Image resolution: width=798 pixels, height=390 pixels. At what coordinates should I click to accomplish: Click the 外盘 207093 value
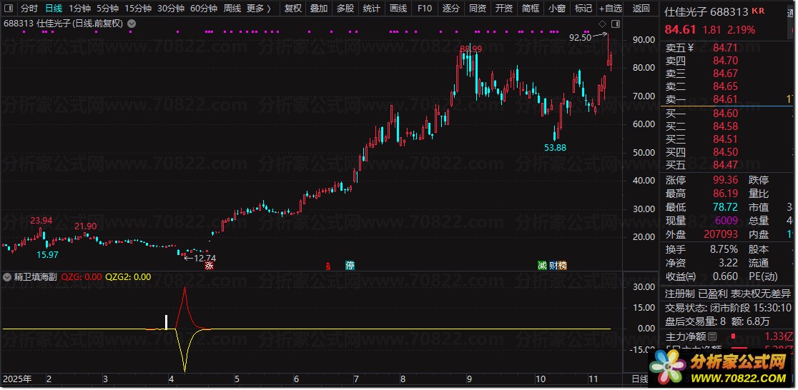pyautogui.click(x=721, y=234)
